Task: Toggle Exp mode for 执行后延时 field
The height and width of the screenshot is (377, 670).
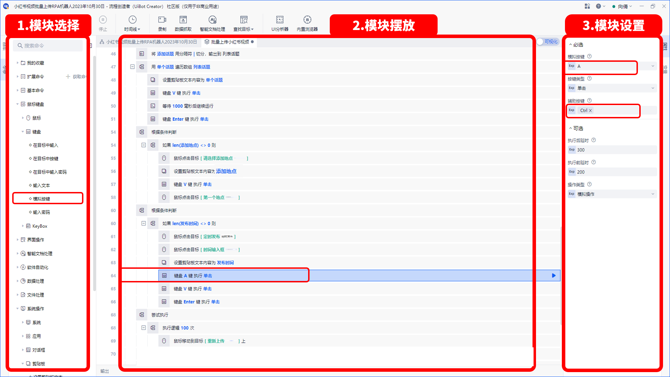Action: 572,150
